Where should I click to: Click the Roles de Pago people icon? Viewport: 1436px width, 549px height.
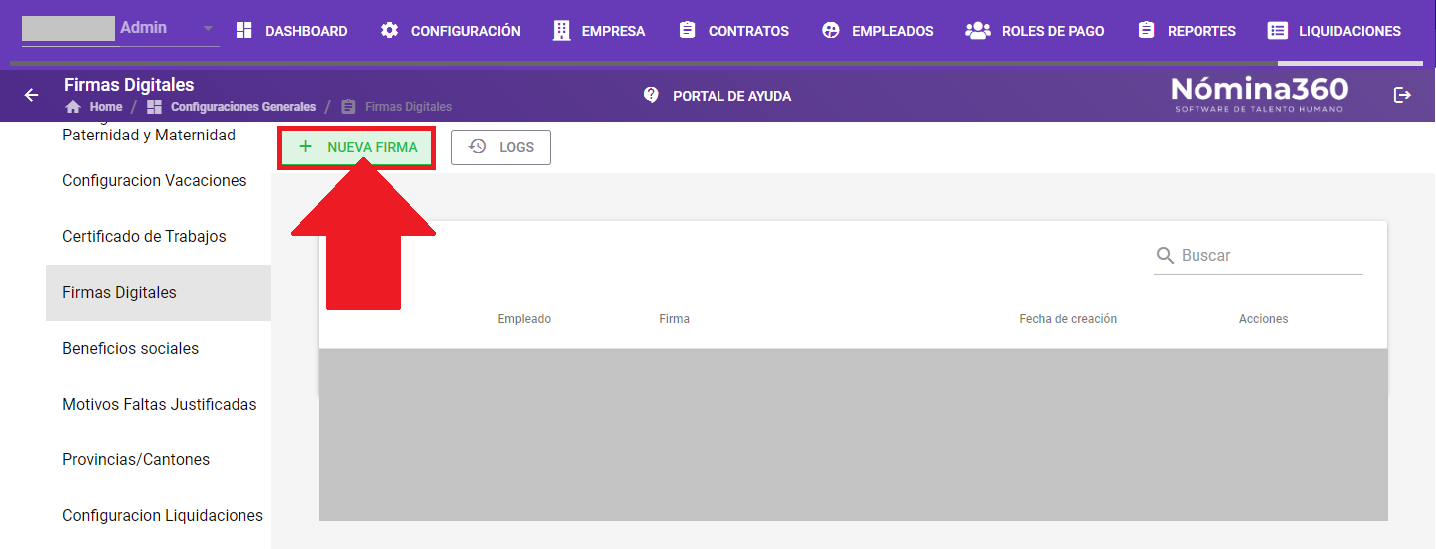[x=977, y=31]
